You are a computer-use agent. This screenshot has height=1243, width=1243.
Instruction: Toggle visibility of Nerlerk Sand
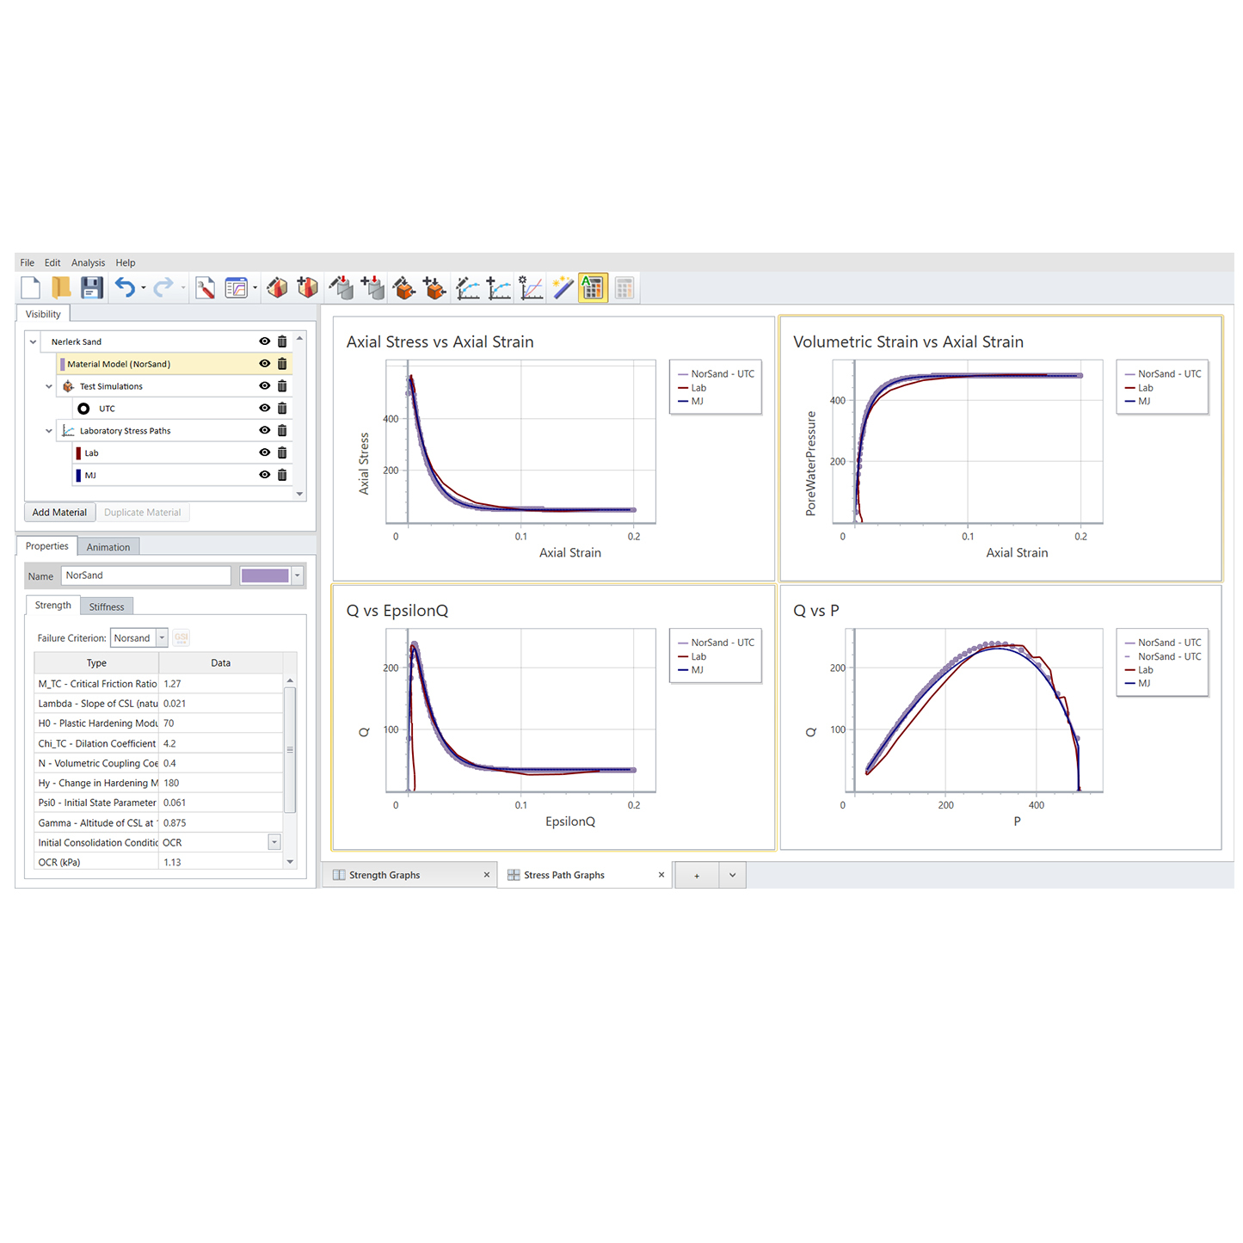(265, 342)
